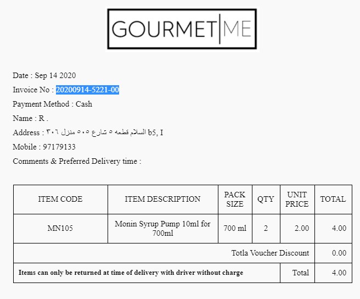The image size is (360, 299).
Task: Click the Monin Syrup Pump description cell
Action: (x=162, y=228)
